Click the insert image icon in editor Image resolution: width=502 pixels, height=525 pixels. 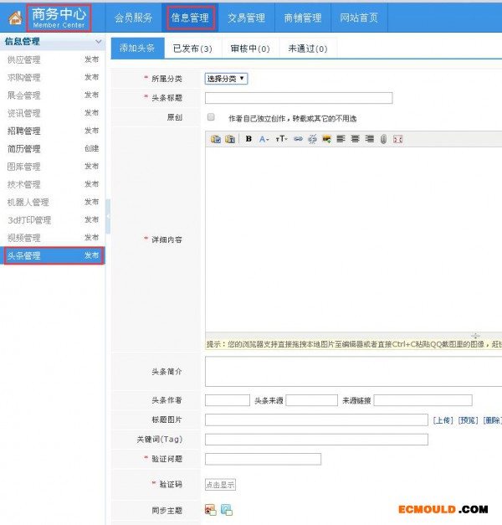tap(326, 139)
